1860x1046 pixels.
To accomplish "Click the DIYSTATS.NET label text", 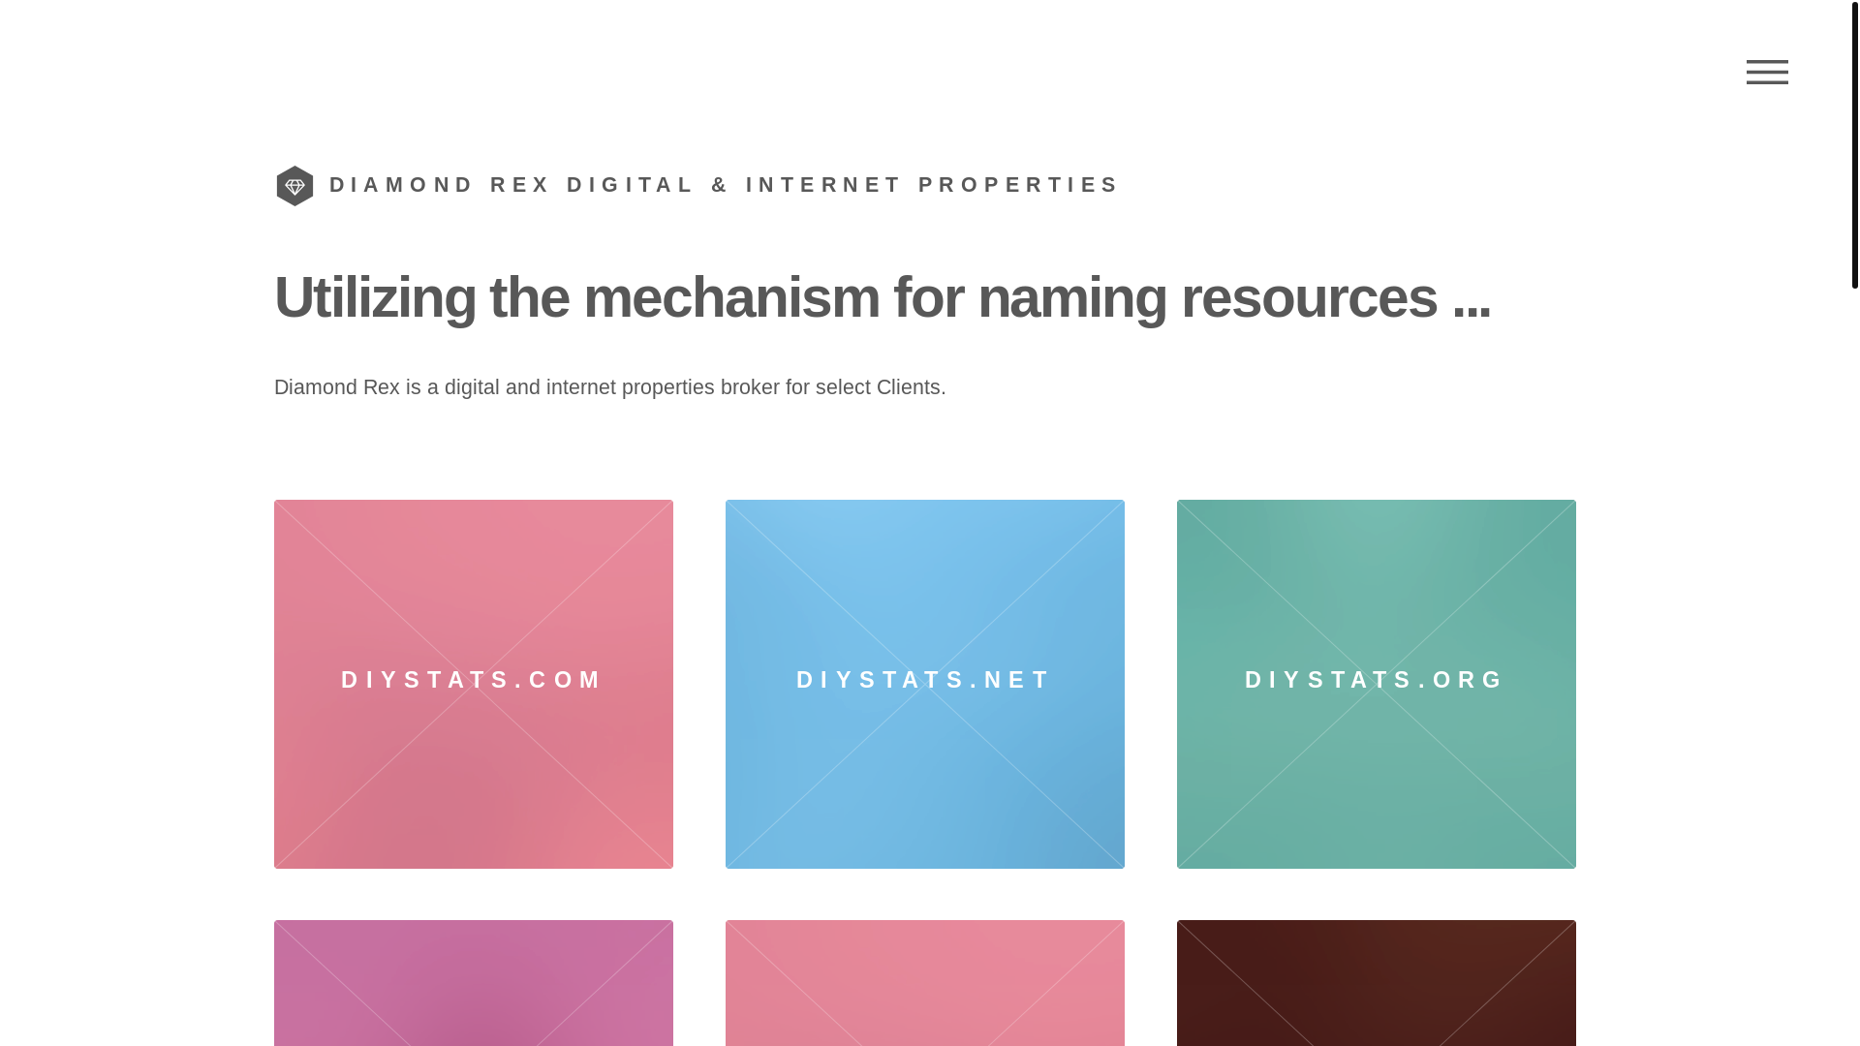I will [x=924, y=680].
